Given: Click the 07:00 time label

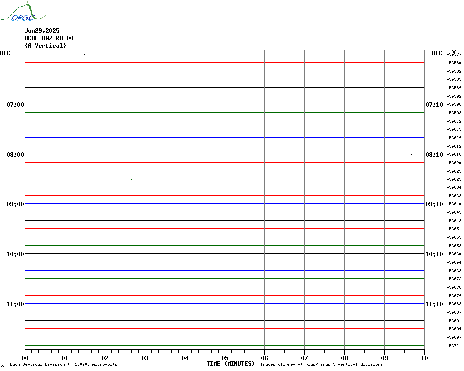Looking at the screenshot, I should point(15,104).
